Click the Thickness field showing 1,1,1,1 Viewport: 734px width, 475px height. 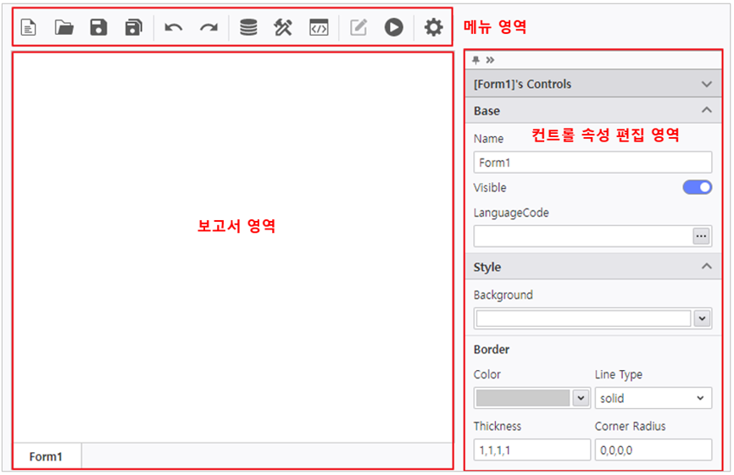pyautogui.click(x=531, y=450)
